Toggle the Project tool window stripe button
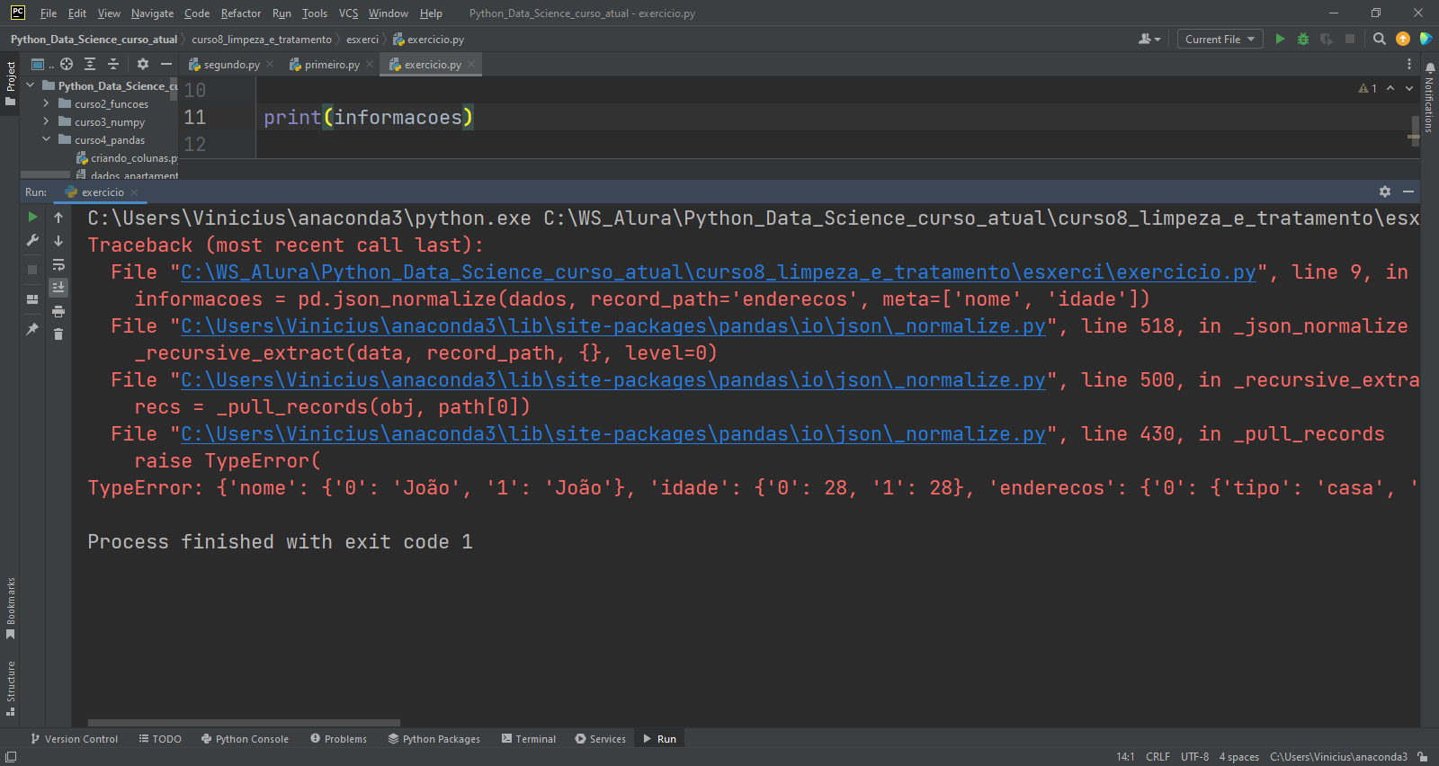Viewport: 1439px width, 766px height. point(10,83)
